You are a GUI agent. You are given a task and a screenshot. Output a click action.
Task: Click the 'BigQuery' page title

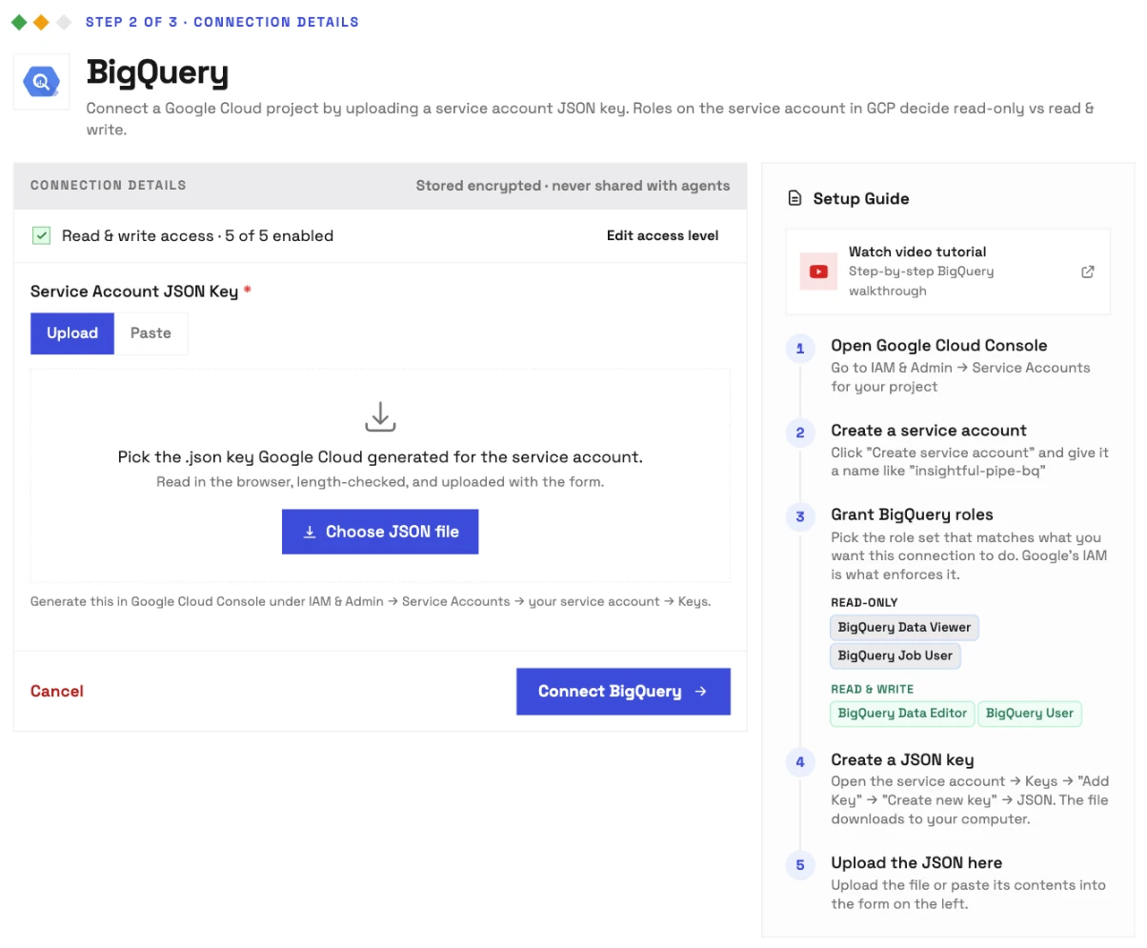(157, 73)
